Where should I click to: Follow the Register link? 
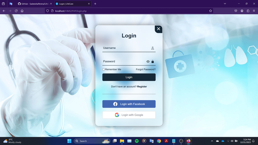pos(142,87)
